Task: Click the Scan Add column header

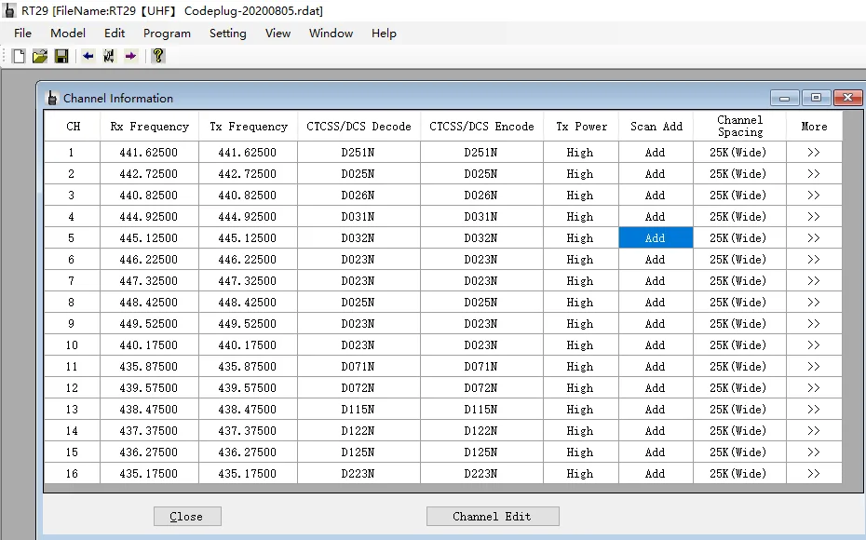Action: tap(656, 127)
